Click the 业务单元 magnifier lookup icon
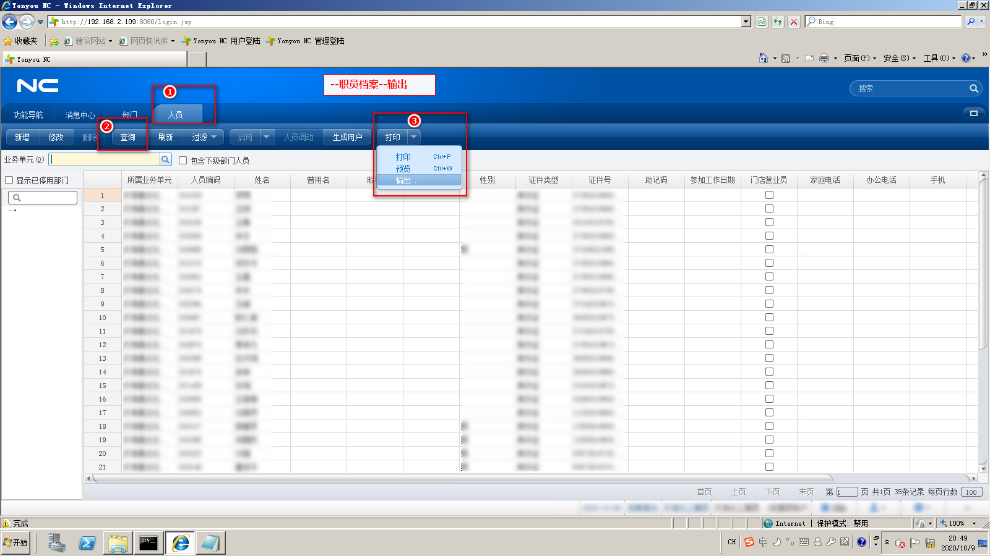 (165, 159)
